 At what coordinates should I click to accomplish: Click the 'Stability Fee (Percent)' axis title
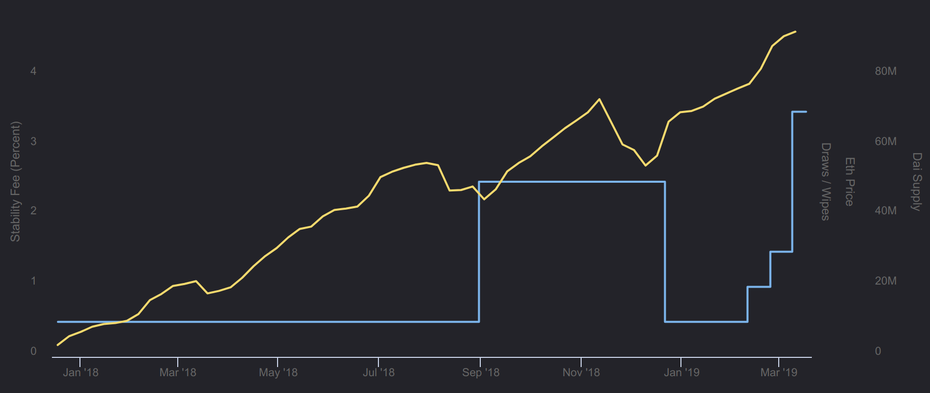15,182
